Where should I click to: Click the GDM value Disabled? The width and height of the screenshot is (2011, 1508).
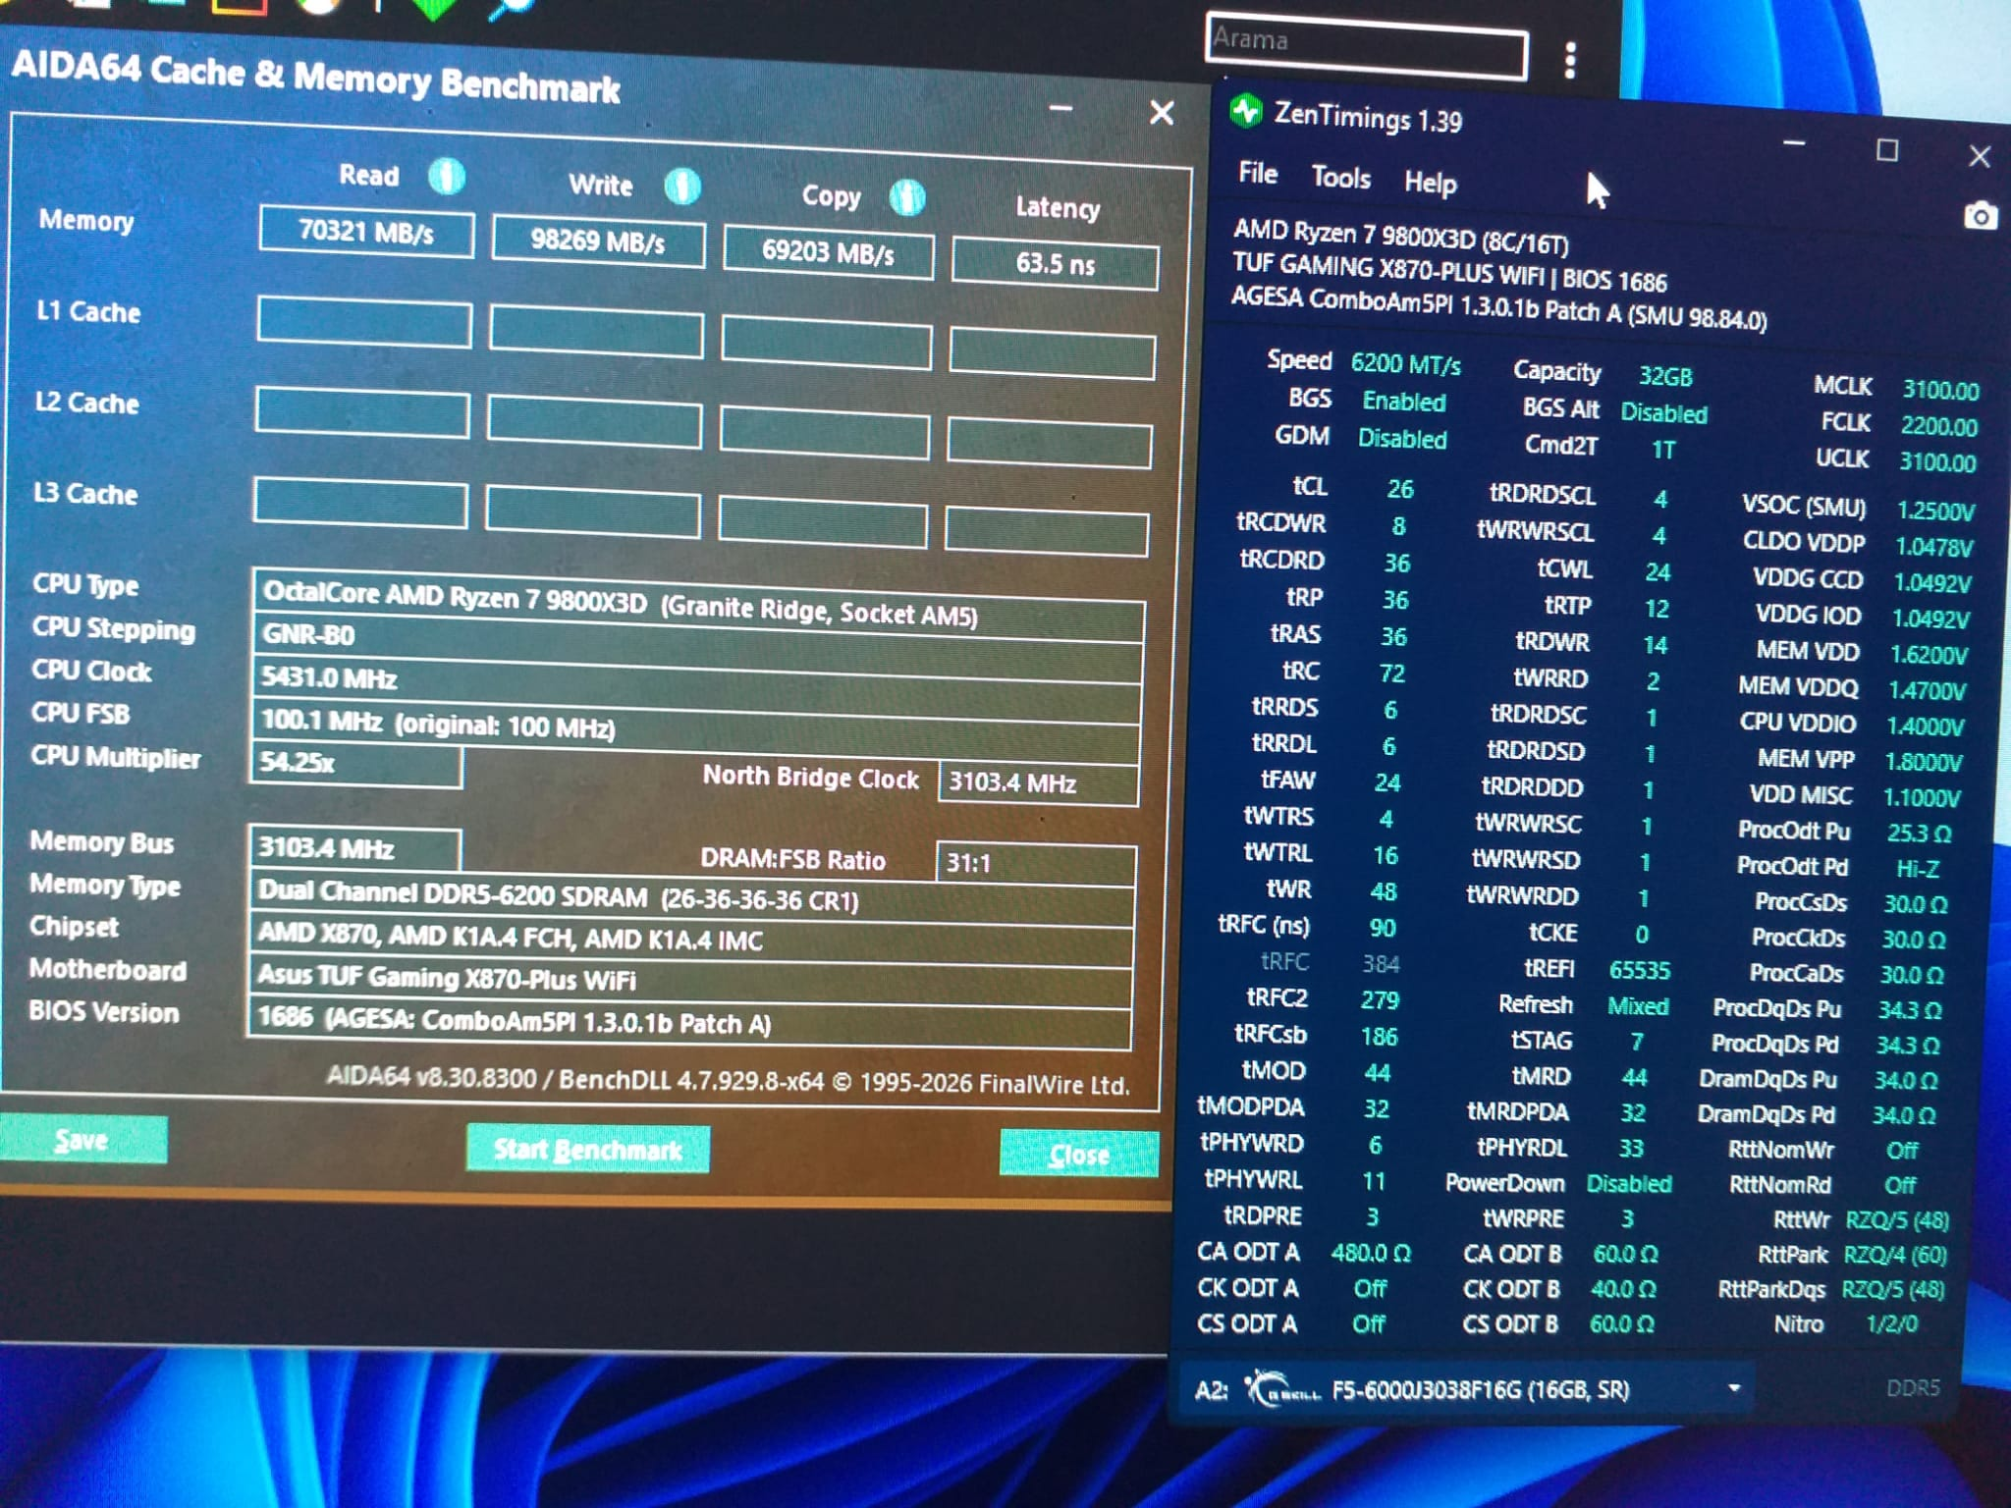1402,439
